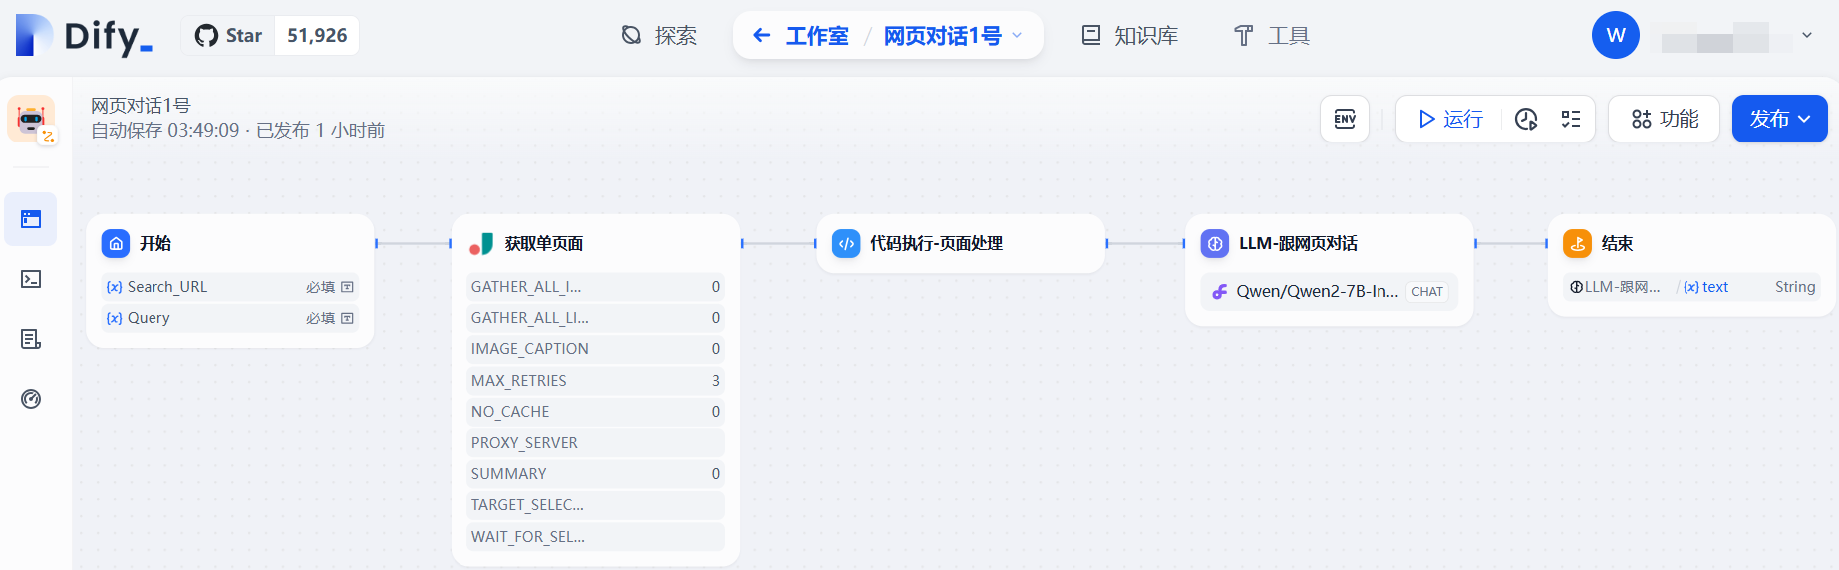Click the GATHER_ALL_I... parameter row
The image size is (1839, 570).
click(x=595, y=287)
